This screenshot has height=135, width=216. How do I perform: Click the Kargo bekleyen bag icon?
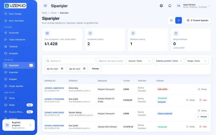[176, 33]
